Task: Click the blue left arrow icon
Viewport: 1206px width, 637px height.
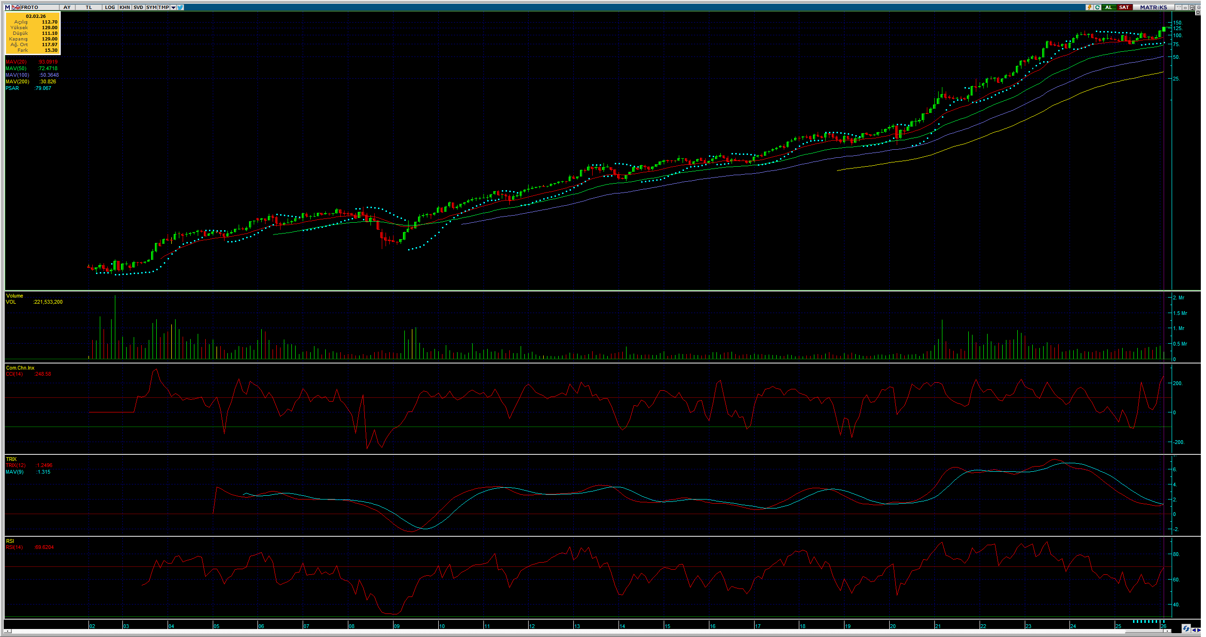Action: point(1194,630)
